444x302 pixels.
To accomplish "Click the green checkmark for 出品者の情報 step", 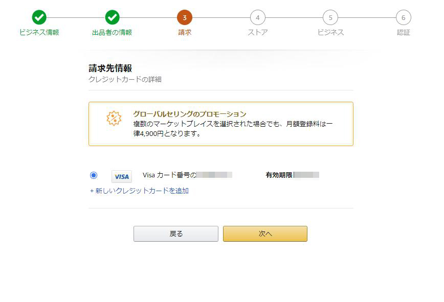I will click(112, 17).
